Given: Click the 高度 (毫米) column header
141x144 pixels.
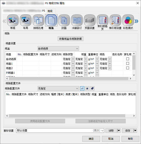Looking at the screenshot, I should point(72,94).
